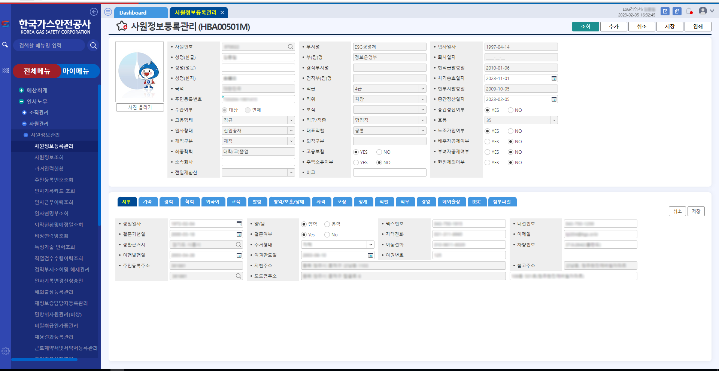Open the user profile icon
The height and width of the screenshot is (371, 719).
click(x=703, y=11)
